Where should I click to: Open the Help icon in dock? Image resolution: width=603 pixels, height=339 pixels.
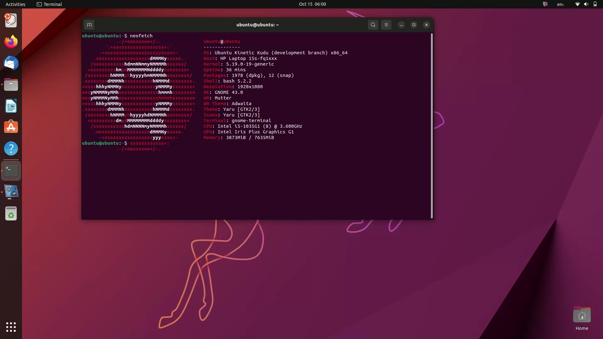point(11,148)
